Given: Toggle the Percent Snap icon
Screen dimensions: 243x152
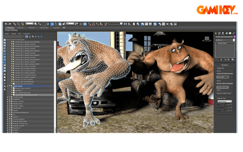Looking at the screenshot, I should [97, 24].
